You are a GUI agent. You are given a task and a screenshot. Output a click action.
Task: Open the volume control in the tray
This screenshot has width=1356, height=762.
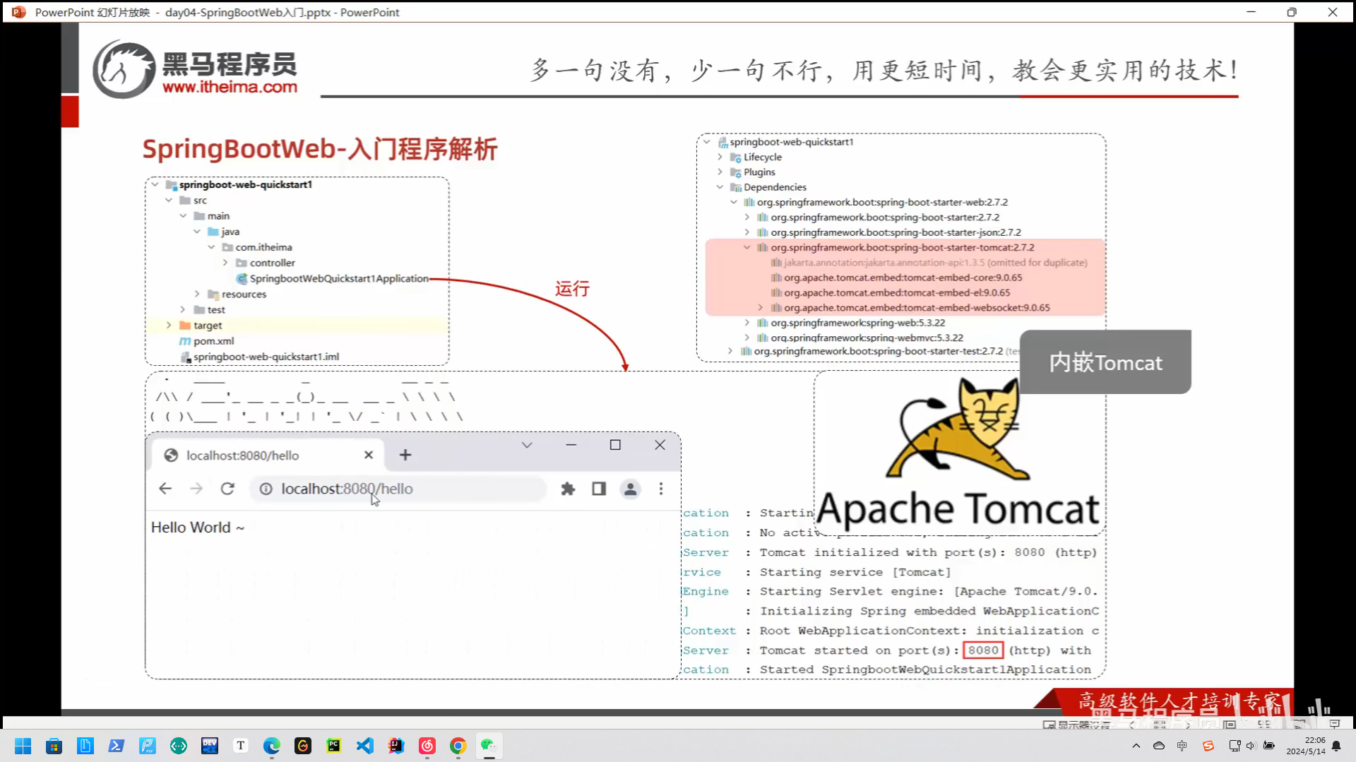[x=1251, y=746]
